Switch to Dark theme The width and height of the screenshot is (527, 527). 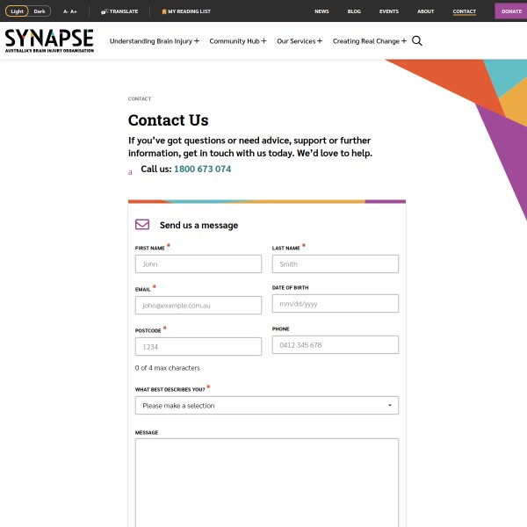40,11
